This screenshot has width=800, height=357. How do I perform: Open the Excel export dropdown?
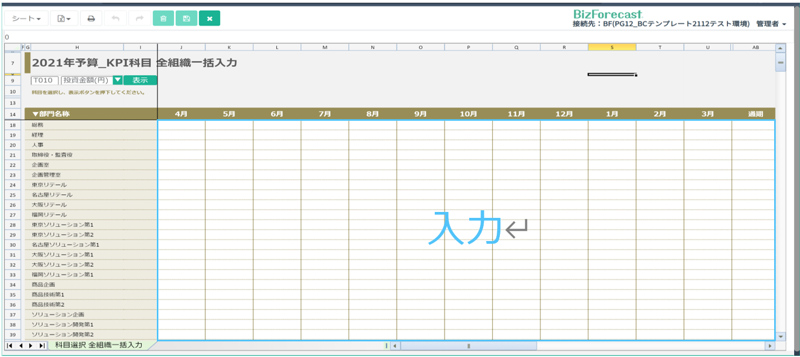pyautogui.click(x=64, y=18)
